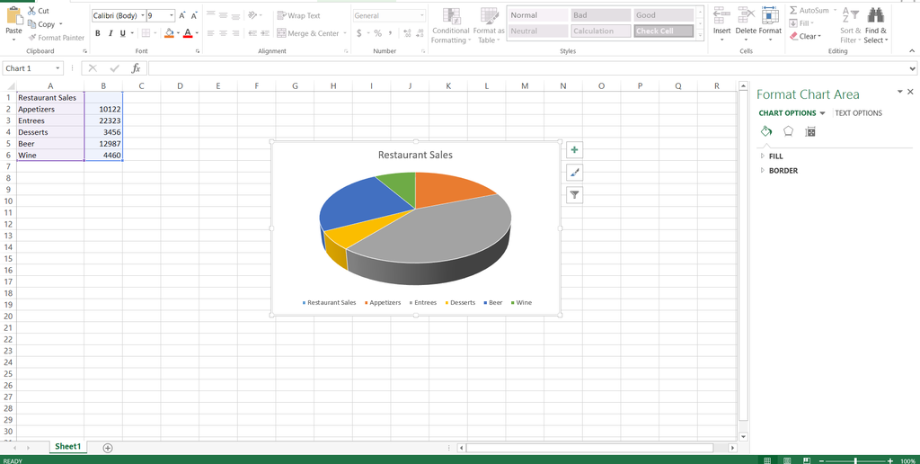The width and height of the screenshot is (920, 464).
Task: Add a new sheet with plus button
Action: (x=108, y=448)
